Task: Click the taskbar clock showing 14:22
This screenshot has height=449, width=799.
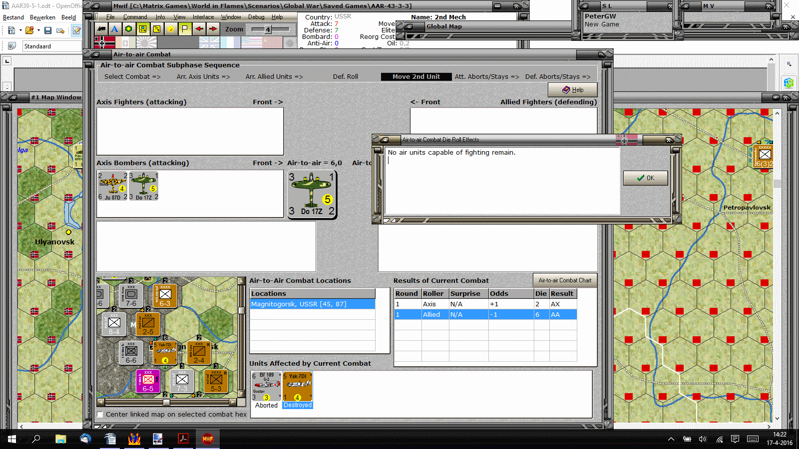Action: point(780,435)
